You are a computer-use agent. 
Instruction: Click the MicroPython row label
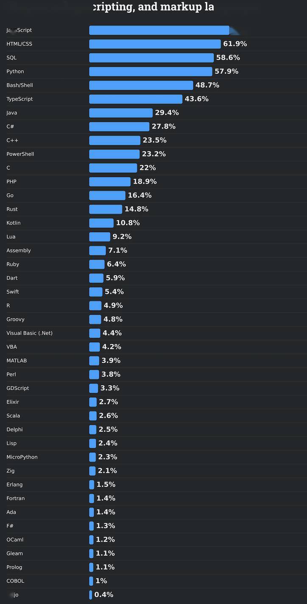[x=22, y=457]
